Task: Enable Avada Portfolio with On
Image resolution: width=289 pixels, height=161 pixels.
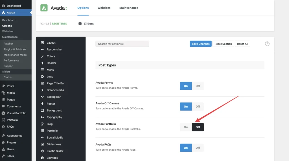Action: [x=186, y=127]
